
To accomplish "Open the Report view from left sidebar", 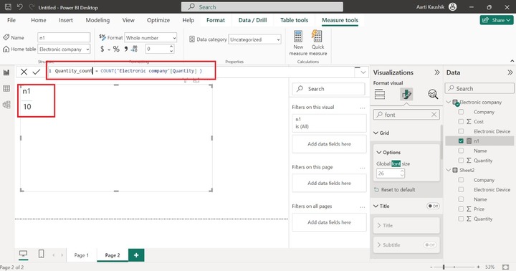I will pos(6,73).
